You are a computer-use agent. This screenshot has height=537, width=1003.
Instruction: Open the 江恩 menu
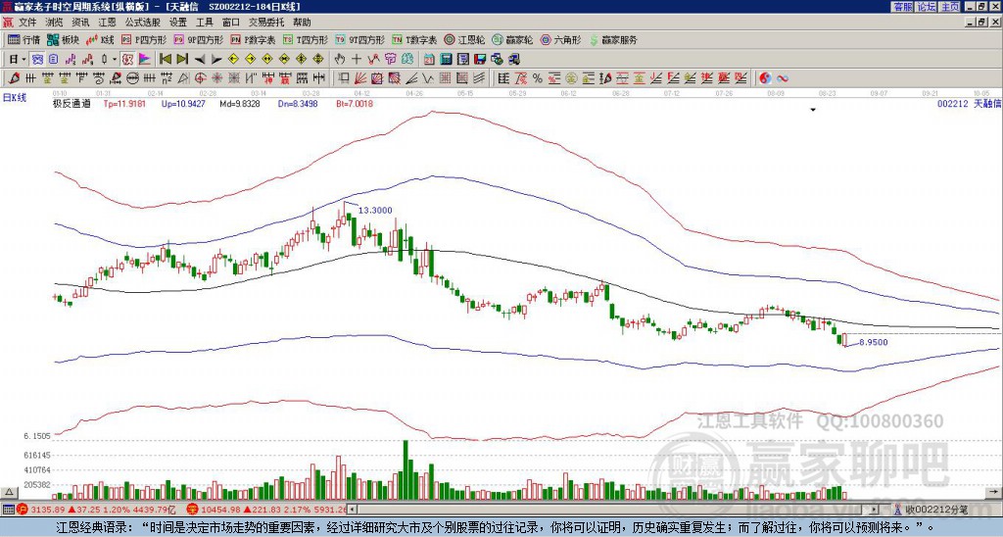(x=108, y=23)
